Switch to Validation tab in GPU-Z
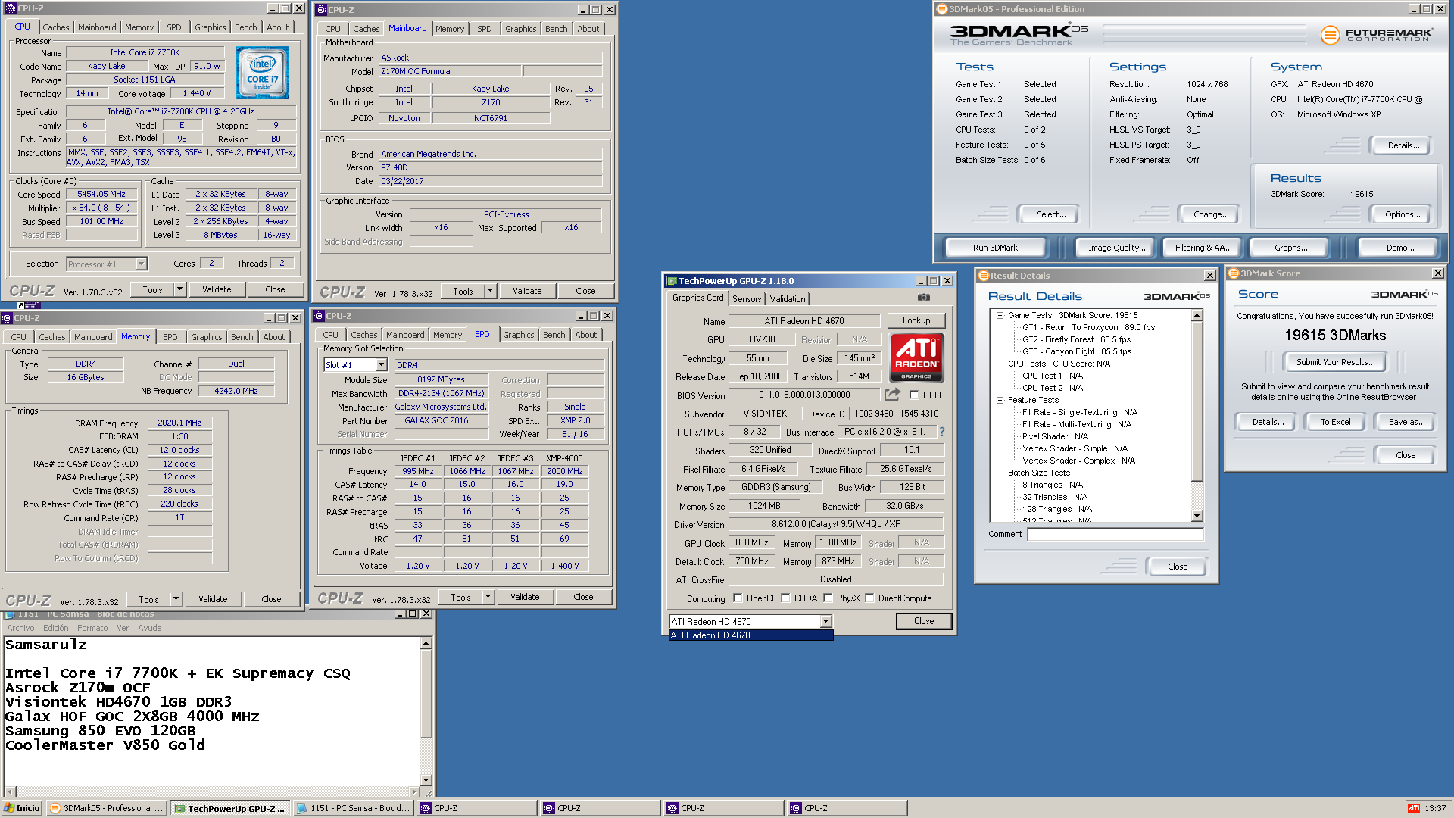 click(788, 299)
